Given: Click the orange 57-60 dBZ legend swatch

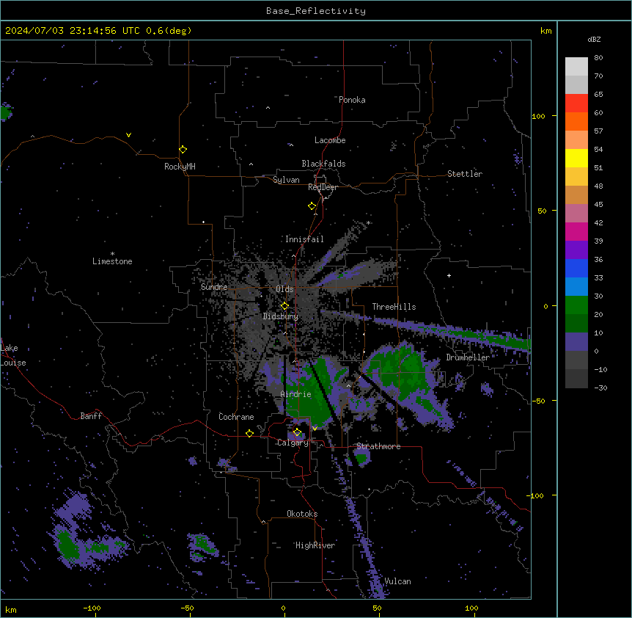Looking at the screenshot, I should click(x=576, y=121).
